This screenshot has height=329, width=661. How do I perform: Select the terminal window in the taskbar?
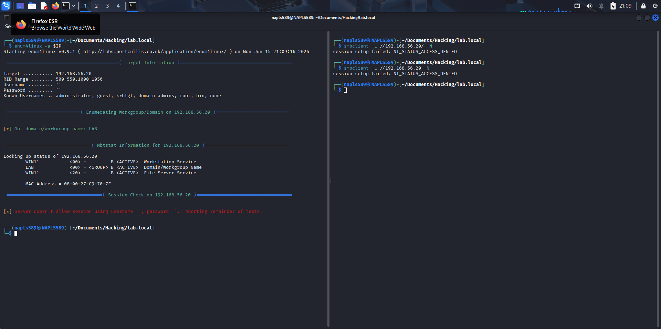[x=133, y=6]
